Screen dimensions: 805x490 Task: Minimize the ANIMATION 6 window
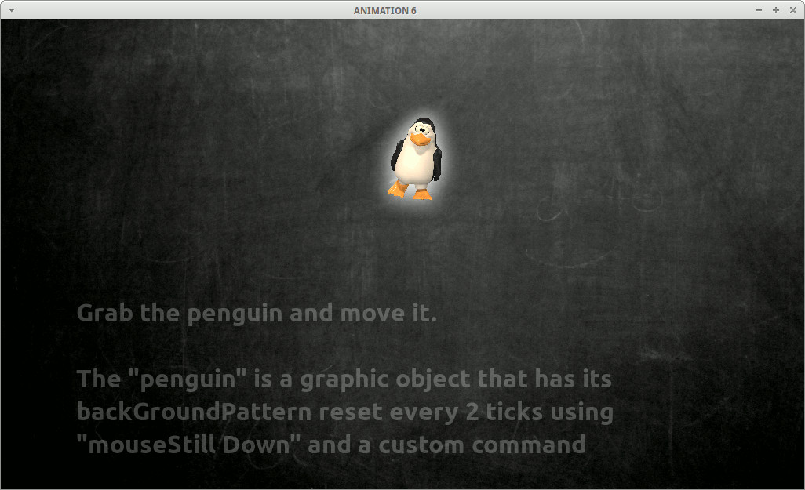(x=758, y=10)
